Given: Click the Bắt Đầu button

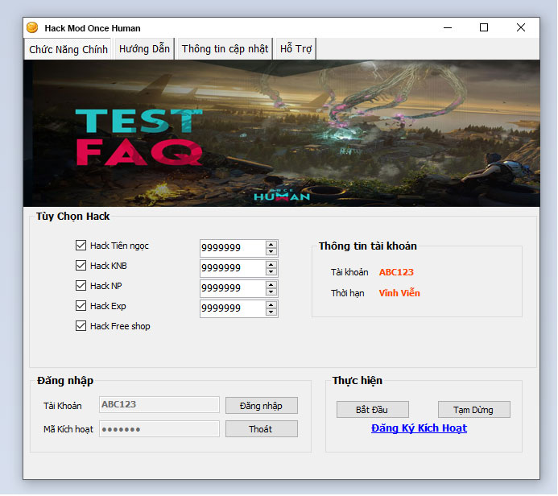Looking at the screenshot, I should click(x=373, y=410).
